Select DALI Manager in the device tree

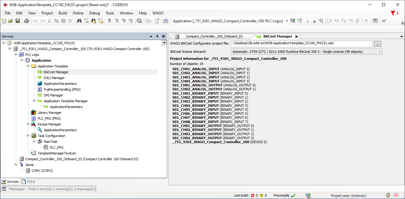(x=54, y=78)
